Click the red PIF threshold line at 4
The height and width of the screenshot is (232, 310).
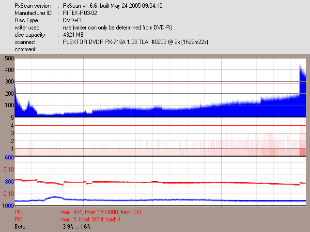(x=160, y=126)
